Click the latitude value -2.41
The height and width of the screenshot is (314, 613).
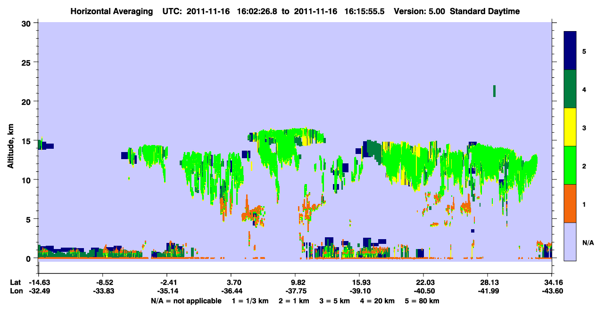click(167, 283)
